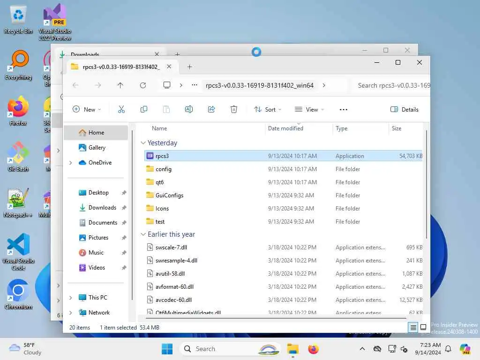Expand This PC in navigation pane
This screenshot has width=480, height=360.
pyautogui.click(x=71, y=298)
